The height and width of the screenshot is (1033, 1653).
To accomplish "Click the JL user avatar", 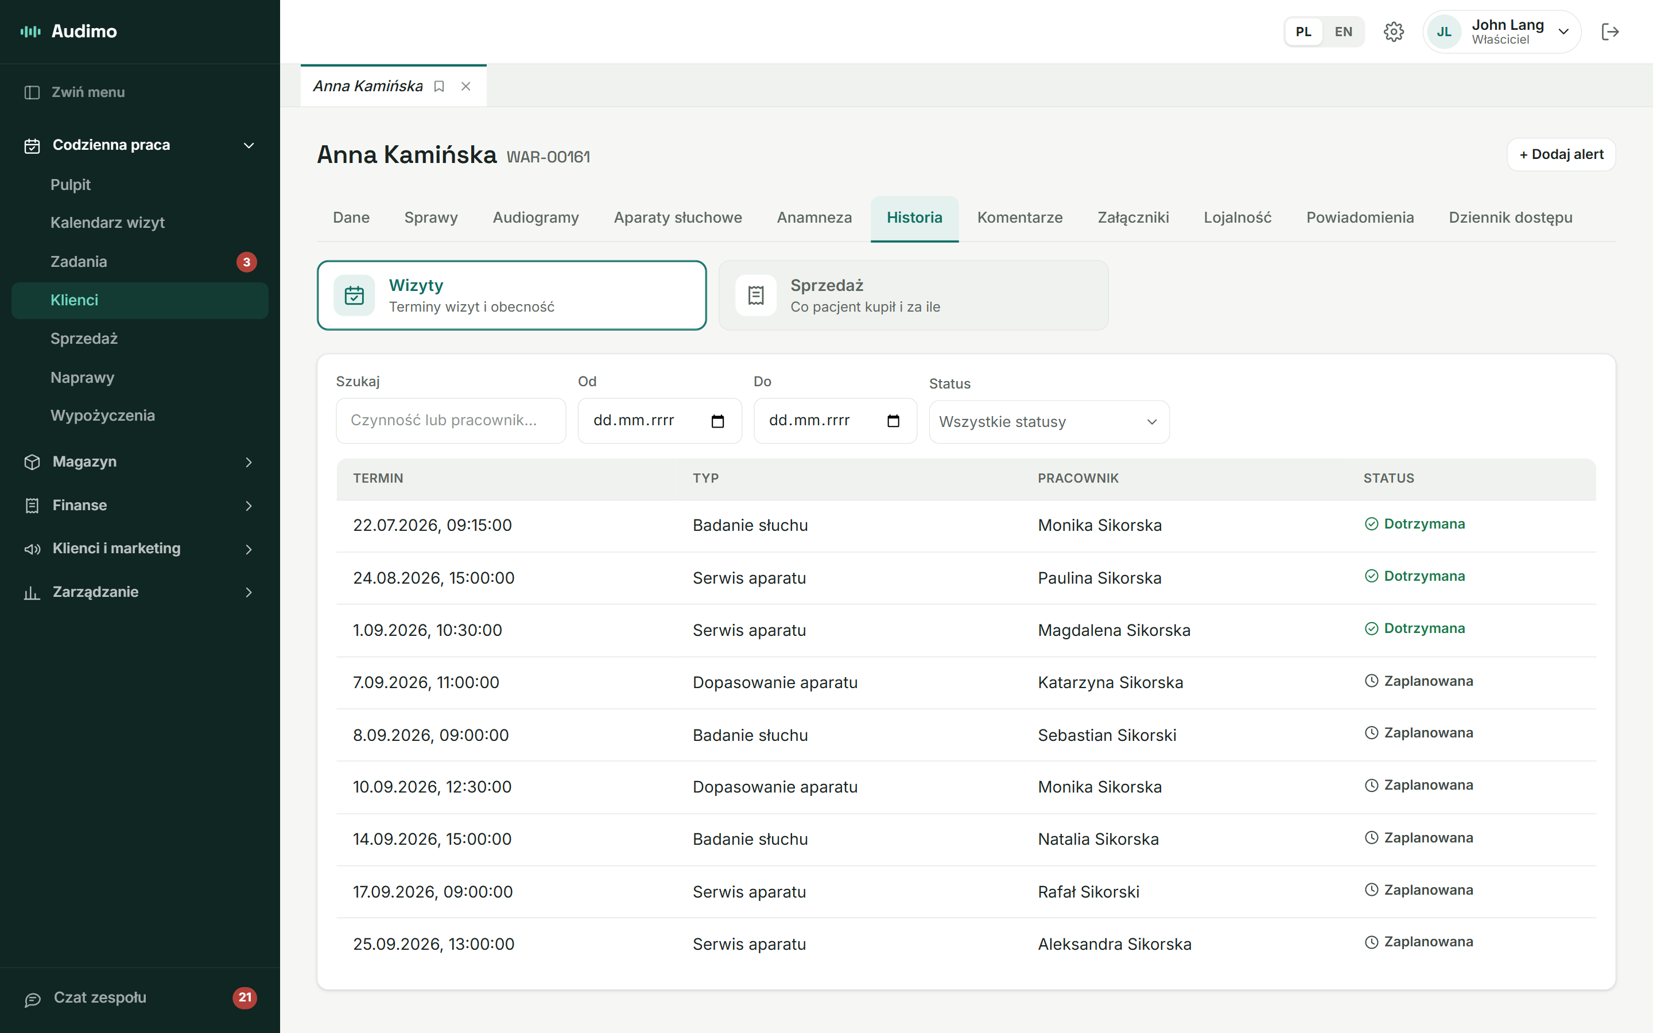I will pos(1444,32).
